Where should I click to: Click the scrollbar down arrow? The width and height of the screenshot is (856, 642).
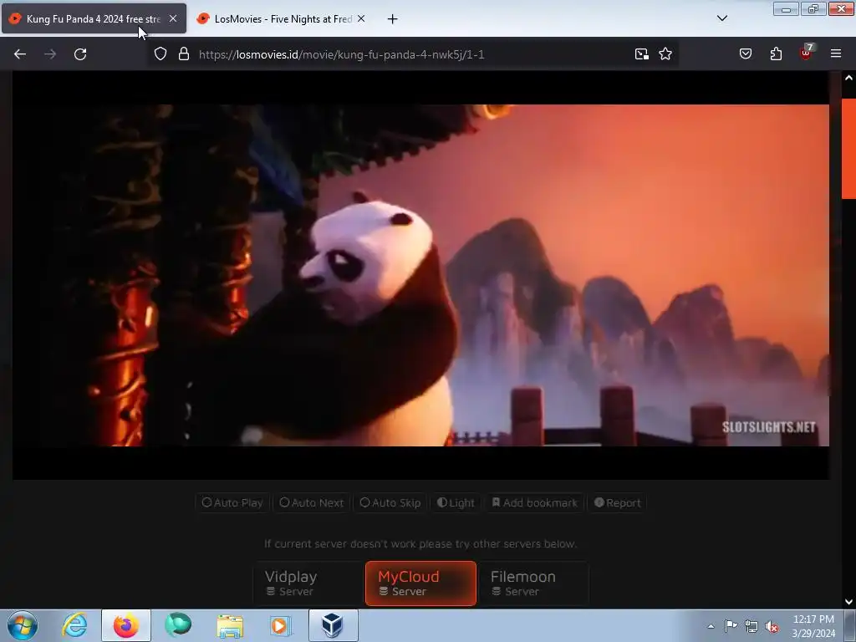click(x=848, y=602)
